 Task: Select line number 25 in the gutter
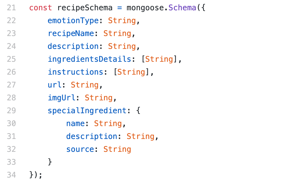pyautogui.click(x=11, y=59)
